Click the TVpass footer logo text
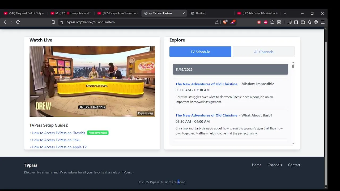This screenshot has width=340, height=191. (31, 165)
